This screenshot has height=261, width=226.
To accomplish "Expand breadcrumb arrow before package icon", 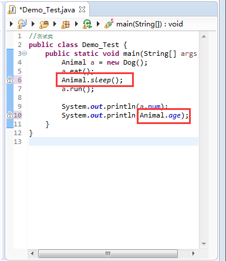I will tap(55, 24).
